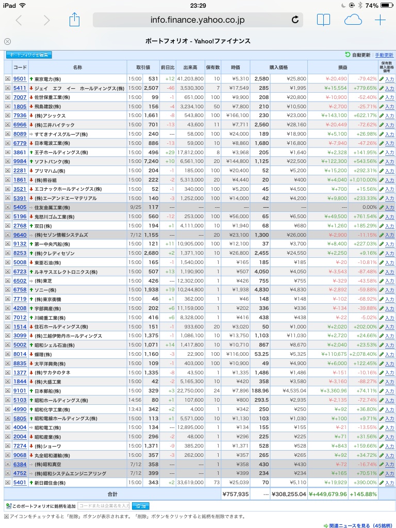Click pencil edit icon for 東京電力 row
396x528 pixels.
coord(382,79)
